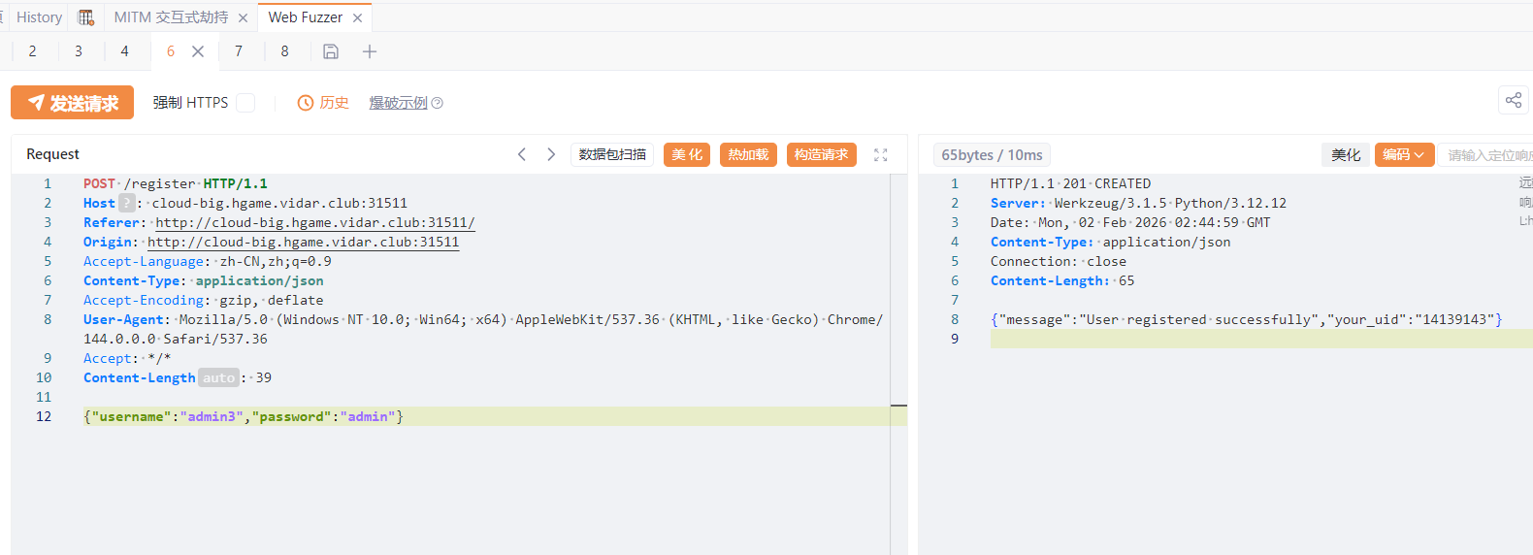Click the auto badge on Content-Length

coord(218,377)
